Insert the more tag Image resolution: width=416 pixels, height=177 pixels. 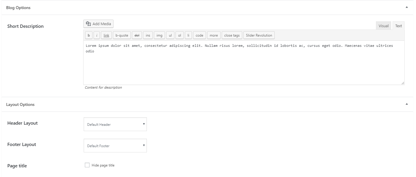(x=214, y=35)
